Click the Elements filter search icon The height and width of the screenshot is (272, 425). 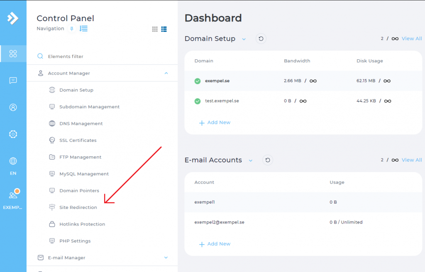coord(40,56)
